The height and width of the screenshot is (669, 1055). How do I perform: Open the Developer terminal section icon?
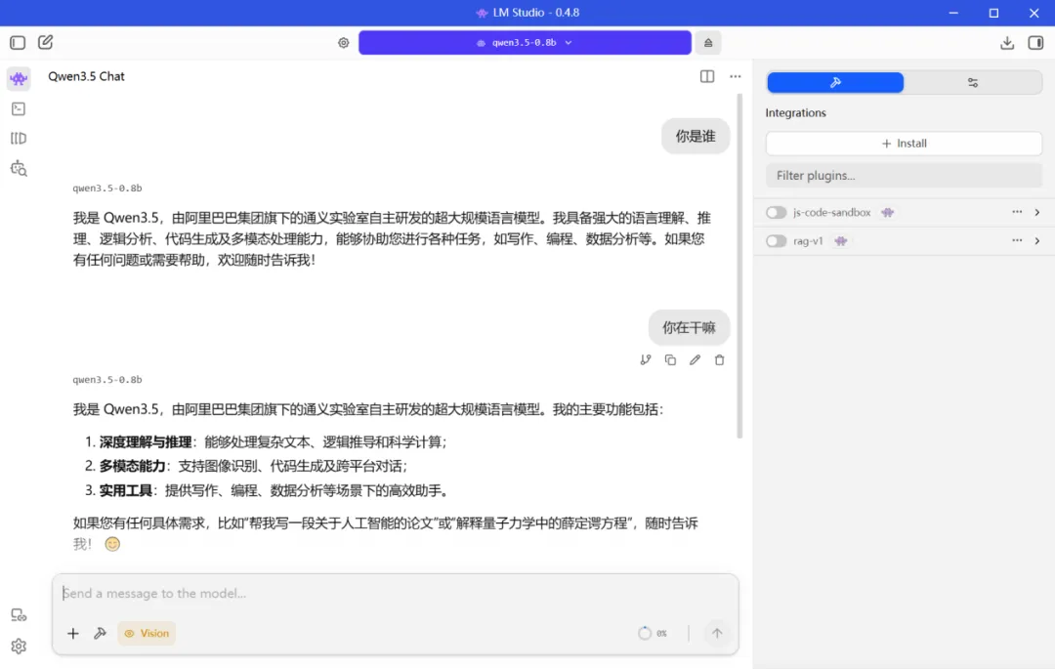coord(19,108)
